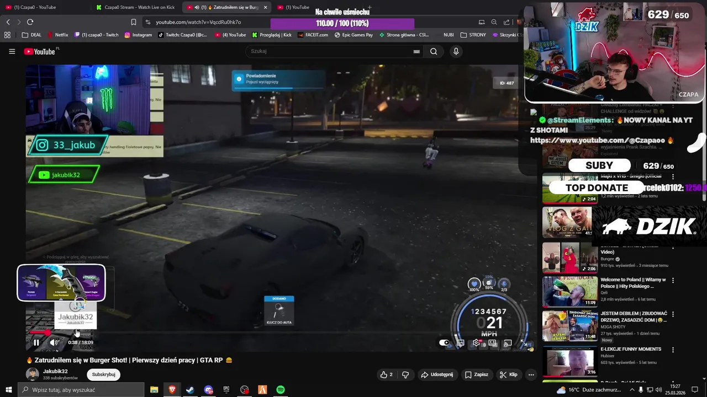Click the Windows taskbar search box

tap(81, 390)
